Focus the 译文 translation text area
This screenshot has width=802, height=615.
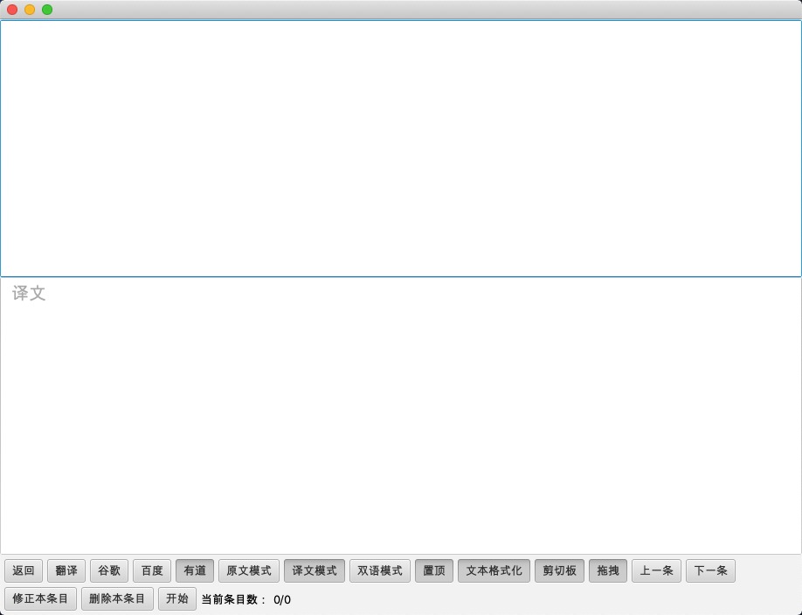coord(401,416)
